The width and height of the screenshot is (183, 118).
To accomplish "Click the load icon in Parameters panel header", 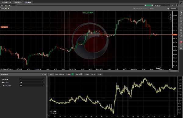I will point(45,74).
